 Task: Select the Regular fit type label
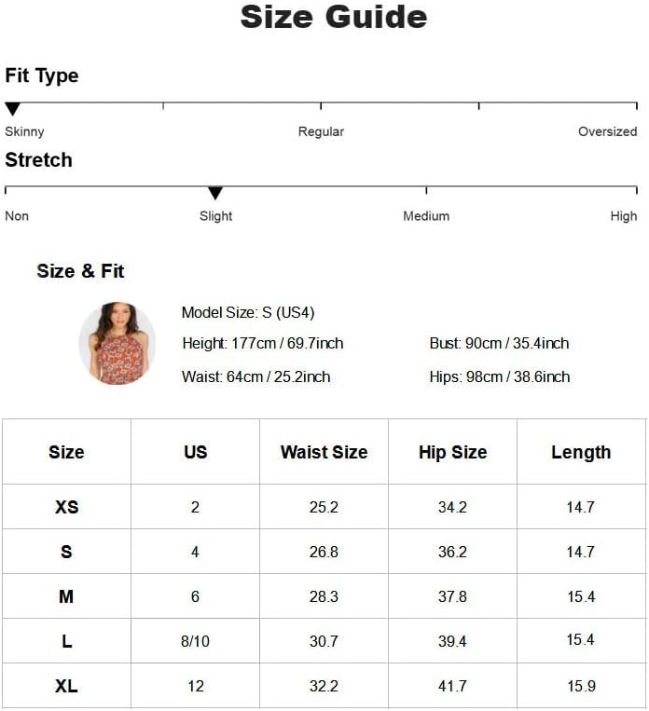(321, 131)
